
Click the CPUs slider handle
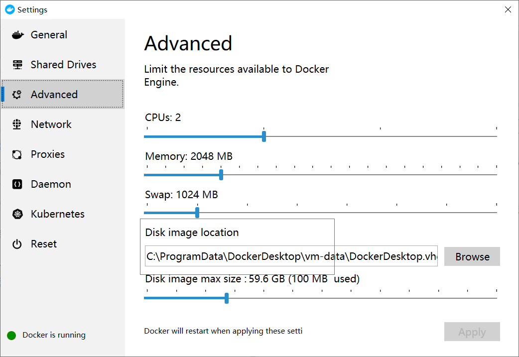(264, 136)
